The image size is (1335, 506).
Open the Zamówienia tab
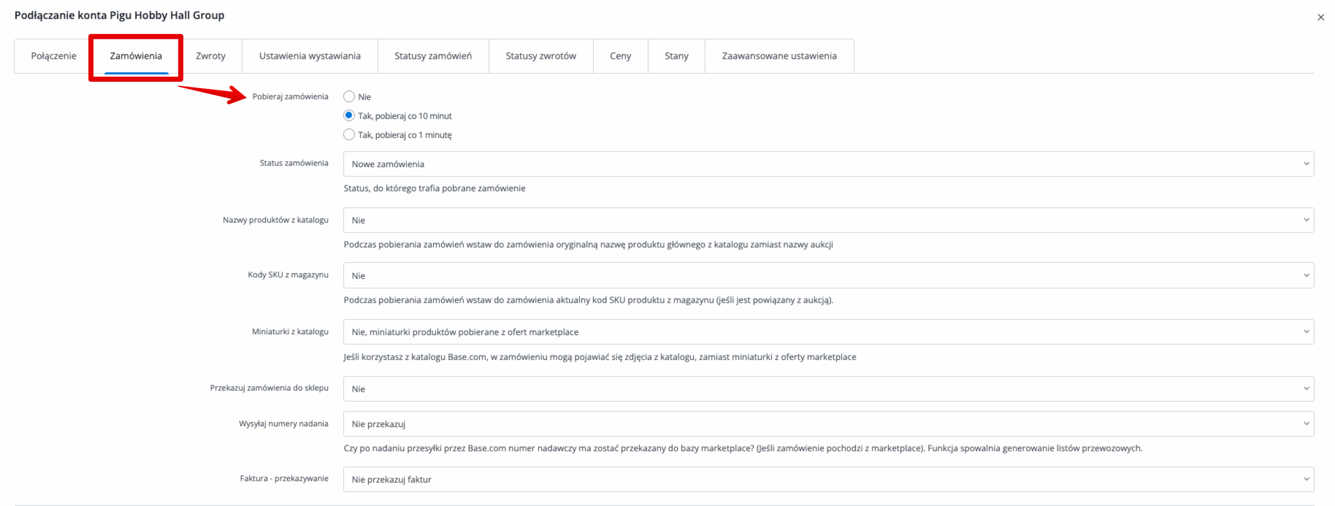pyautogui.click(x=136, y=56)
